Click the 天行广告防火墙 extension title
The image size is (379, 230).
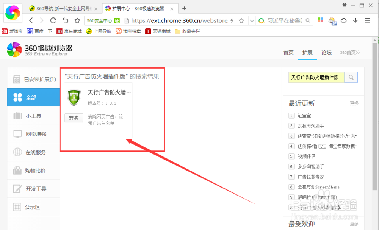[x=109, y=92]
